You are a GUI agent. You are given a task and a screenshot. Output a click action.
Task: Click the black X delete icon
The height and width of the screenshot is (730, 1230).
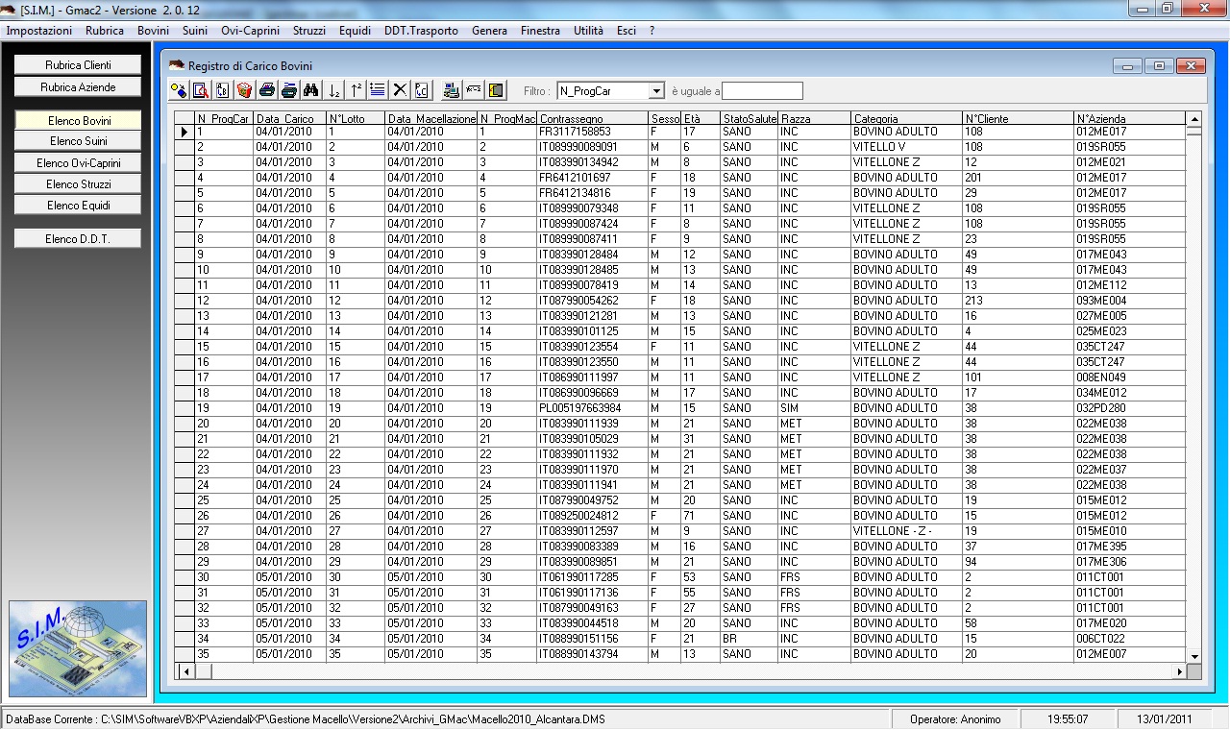point(400,90)
